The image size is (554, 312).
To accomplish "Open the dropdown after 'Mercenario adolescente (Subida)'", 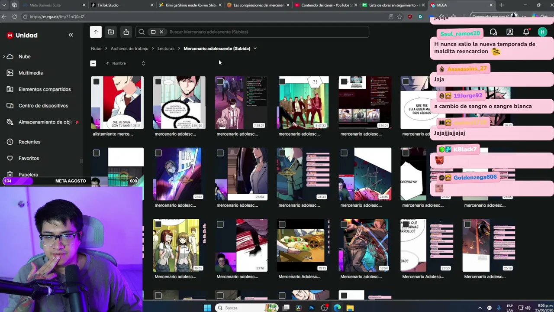I will point(255,49).
